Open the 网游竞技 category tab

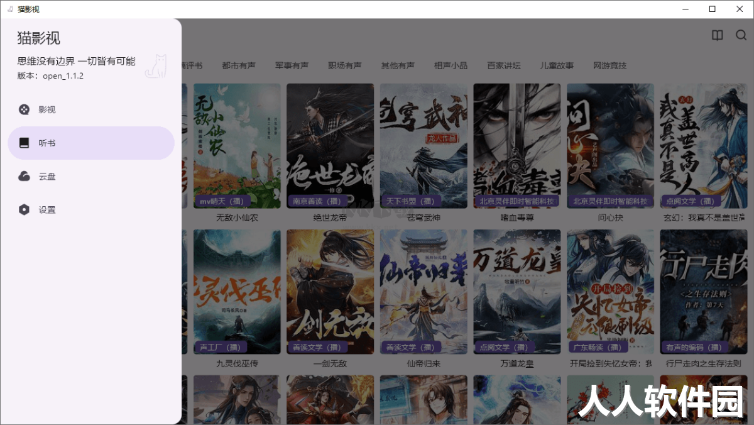[610, 65]
